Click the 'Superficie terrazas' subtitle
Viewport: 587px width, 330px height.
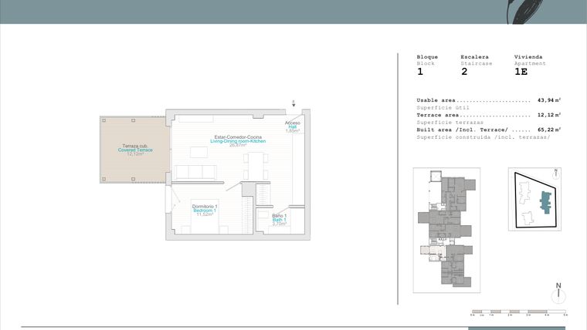click(450, 123)
